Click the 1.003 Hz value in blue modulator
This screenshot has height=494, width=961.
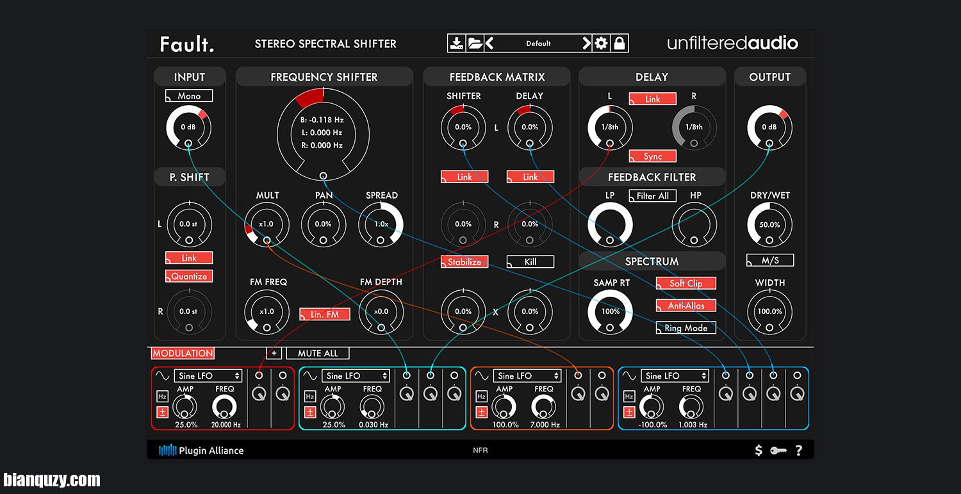(692, 425)
